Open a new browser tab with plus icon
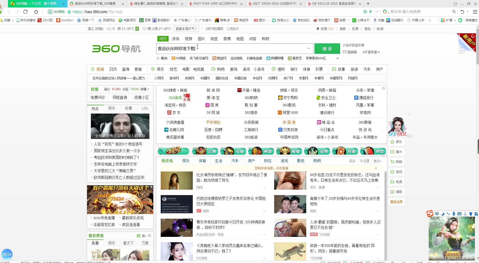The width and height of the screenshot is (479, 263). click(x=368, y=4)
